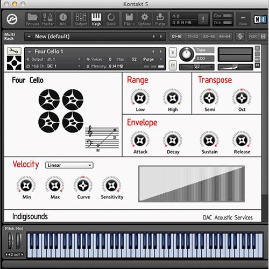269x269 pixels.
Task: Minimize all instrument headers icon
Action: click(263, 37)
